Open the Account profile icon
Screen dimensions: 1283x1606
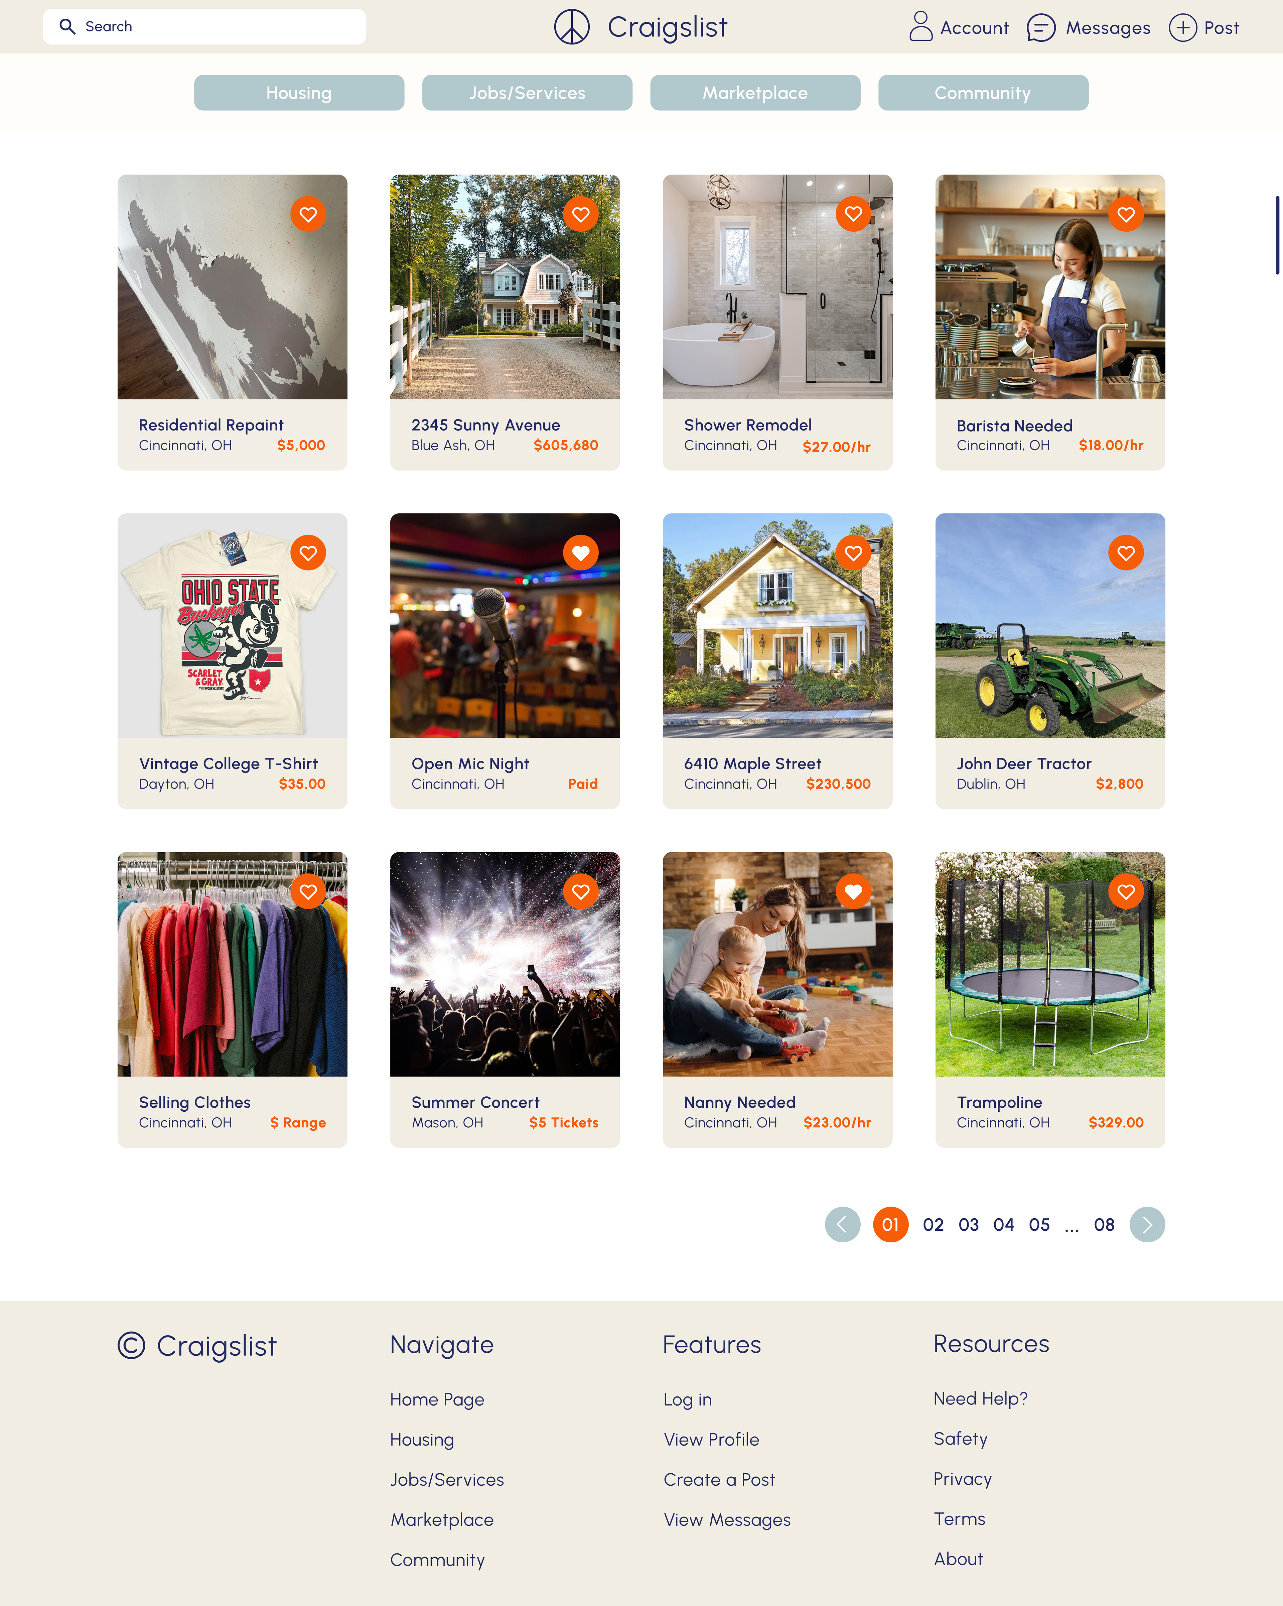tap(920, 26)
